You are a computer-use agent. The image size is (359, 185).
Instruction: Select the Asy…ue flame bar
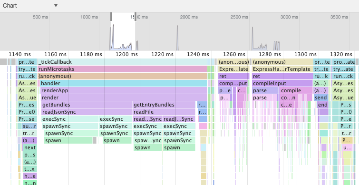[x=344, y=97]
